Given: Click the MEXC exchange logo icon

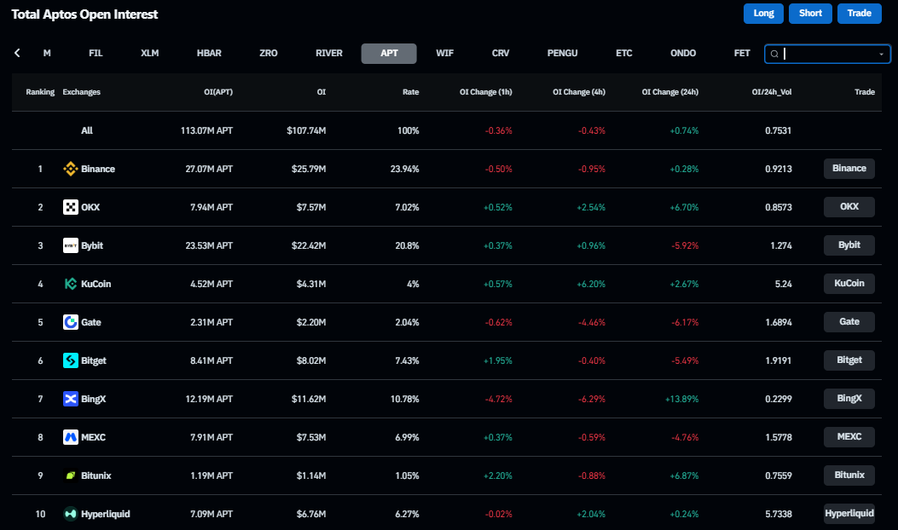Looking at the screenshot, I should 71,437.
